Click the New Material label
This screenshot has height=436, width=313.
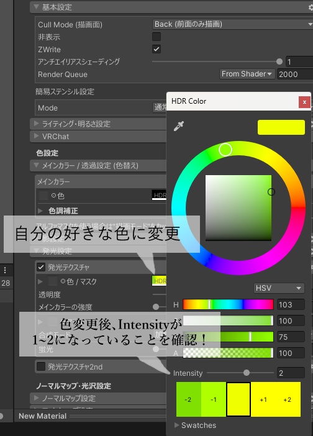(42, 416)
